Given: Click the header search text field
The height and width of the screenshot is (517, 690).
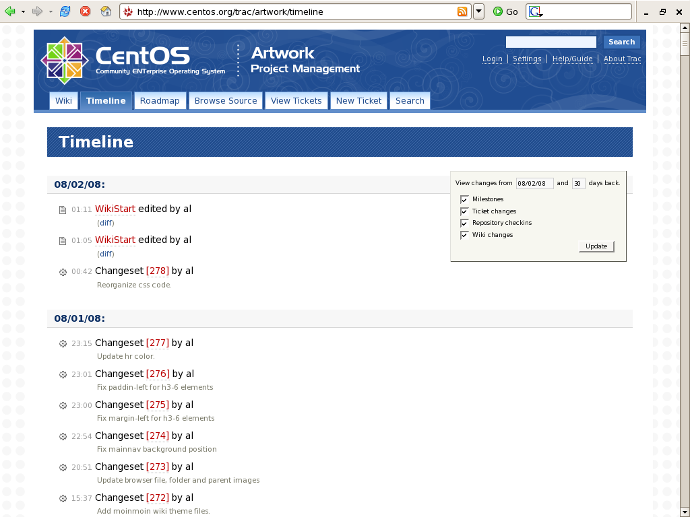Looking at the screenshot, I should coord(551,42).
